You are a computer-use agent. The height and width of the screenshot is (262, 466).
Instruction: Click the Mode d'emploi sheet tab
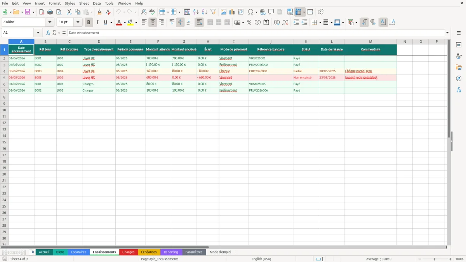[220, 252]
